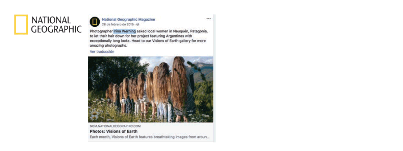Click the text Neuquén, Patagonia in post
The width and height of the screenshot is (403, 151).
pyautogui.click(x=191, y=31)
